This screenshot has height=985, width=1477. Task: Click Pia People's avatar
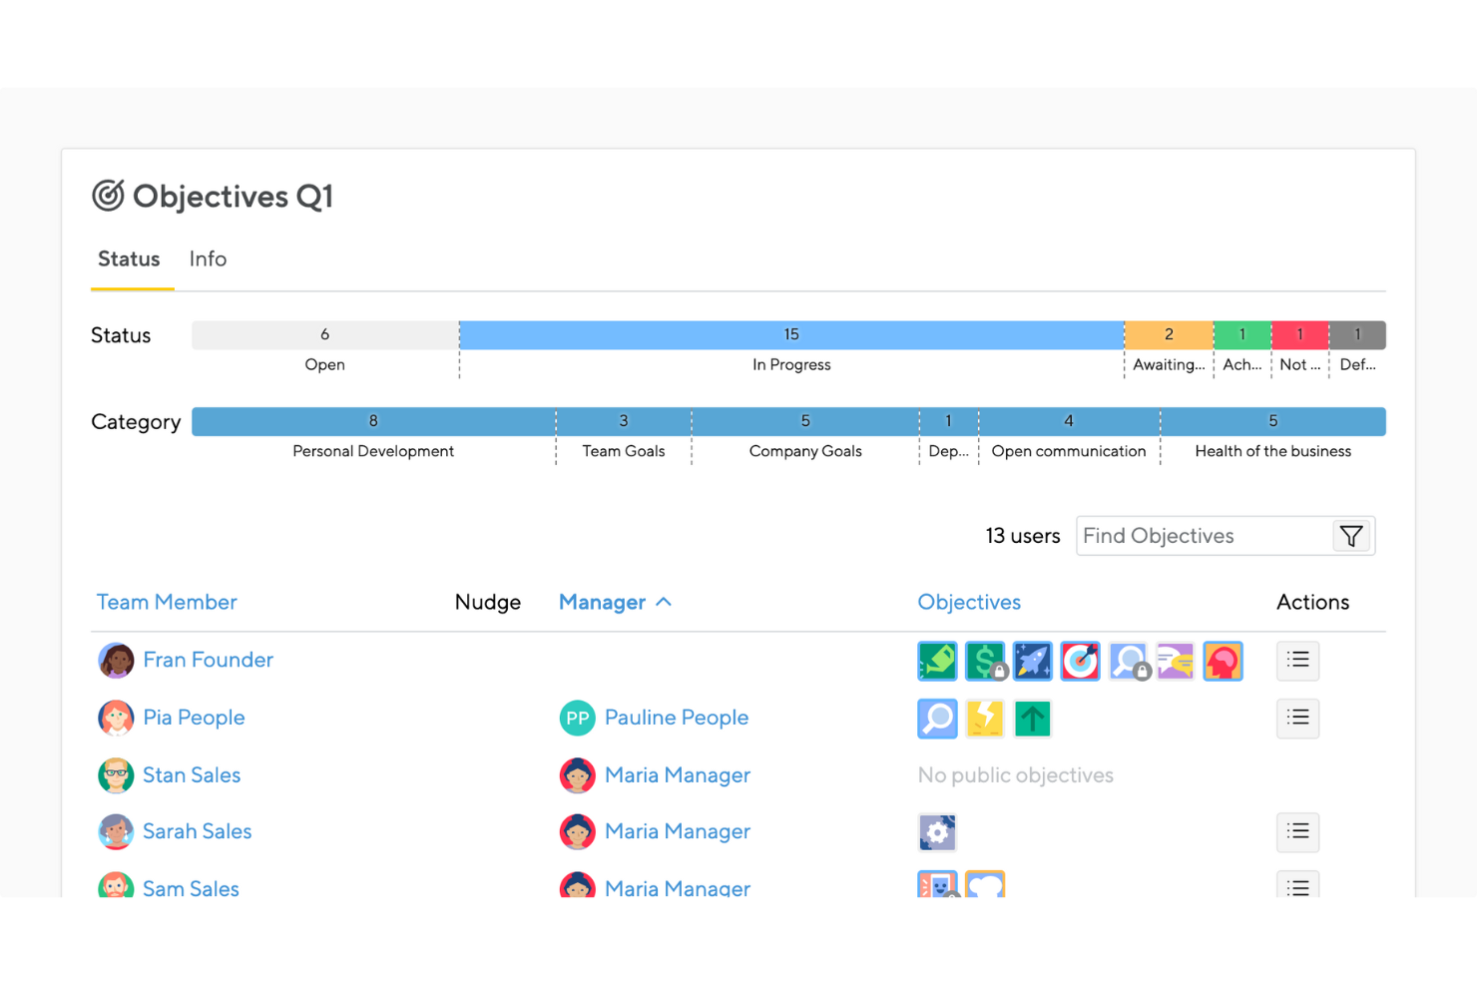tap(116, 718)
